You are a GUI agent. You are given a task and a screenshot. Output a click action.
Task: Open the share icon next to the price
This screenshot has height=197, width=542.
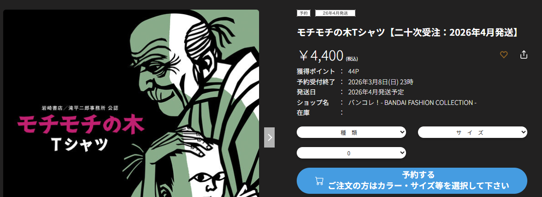pyautogui.click(x=524, y=55)
